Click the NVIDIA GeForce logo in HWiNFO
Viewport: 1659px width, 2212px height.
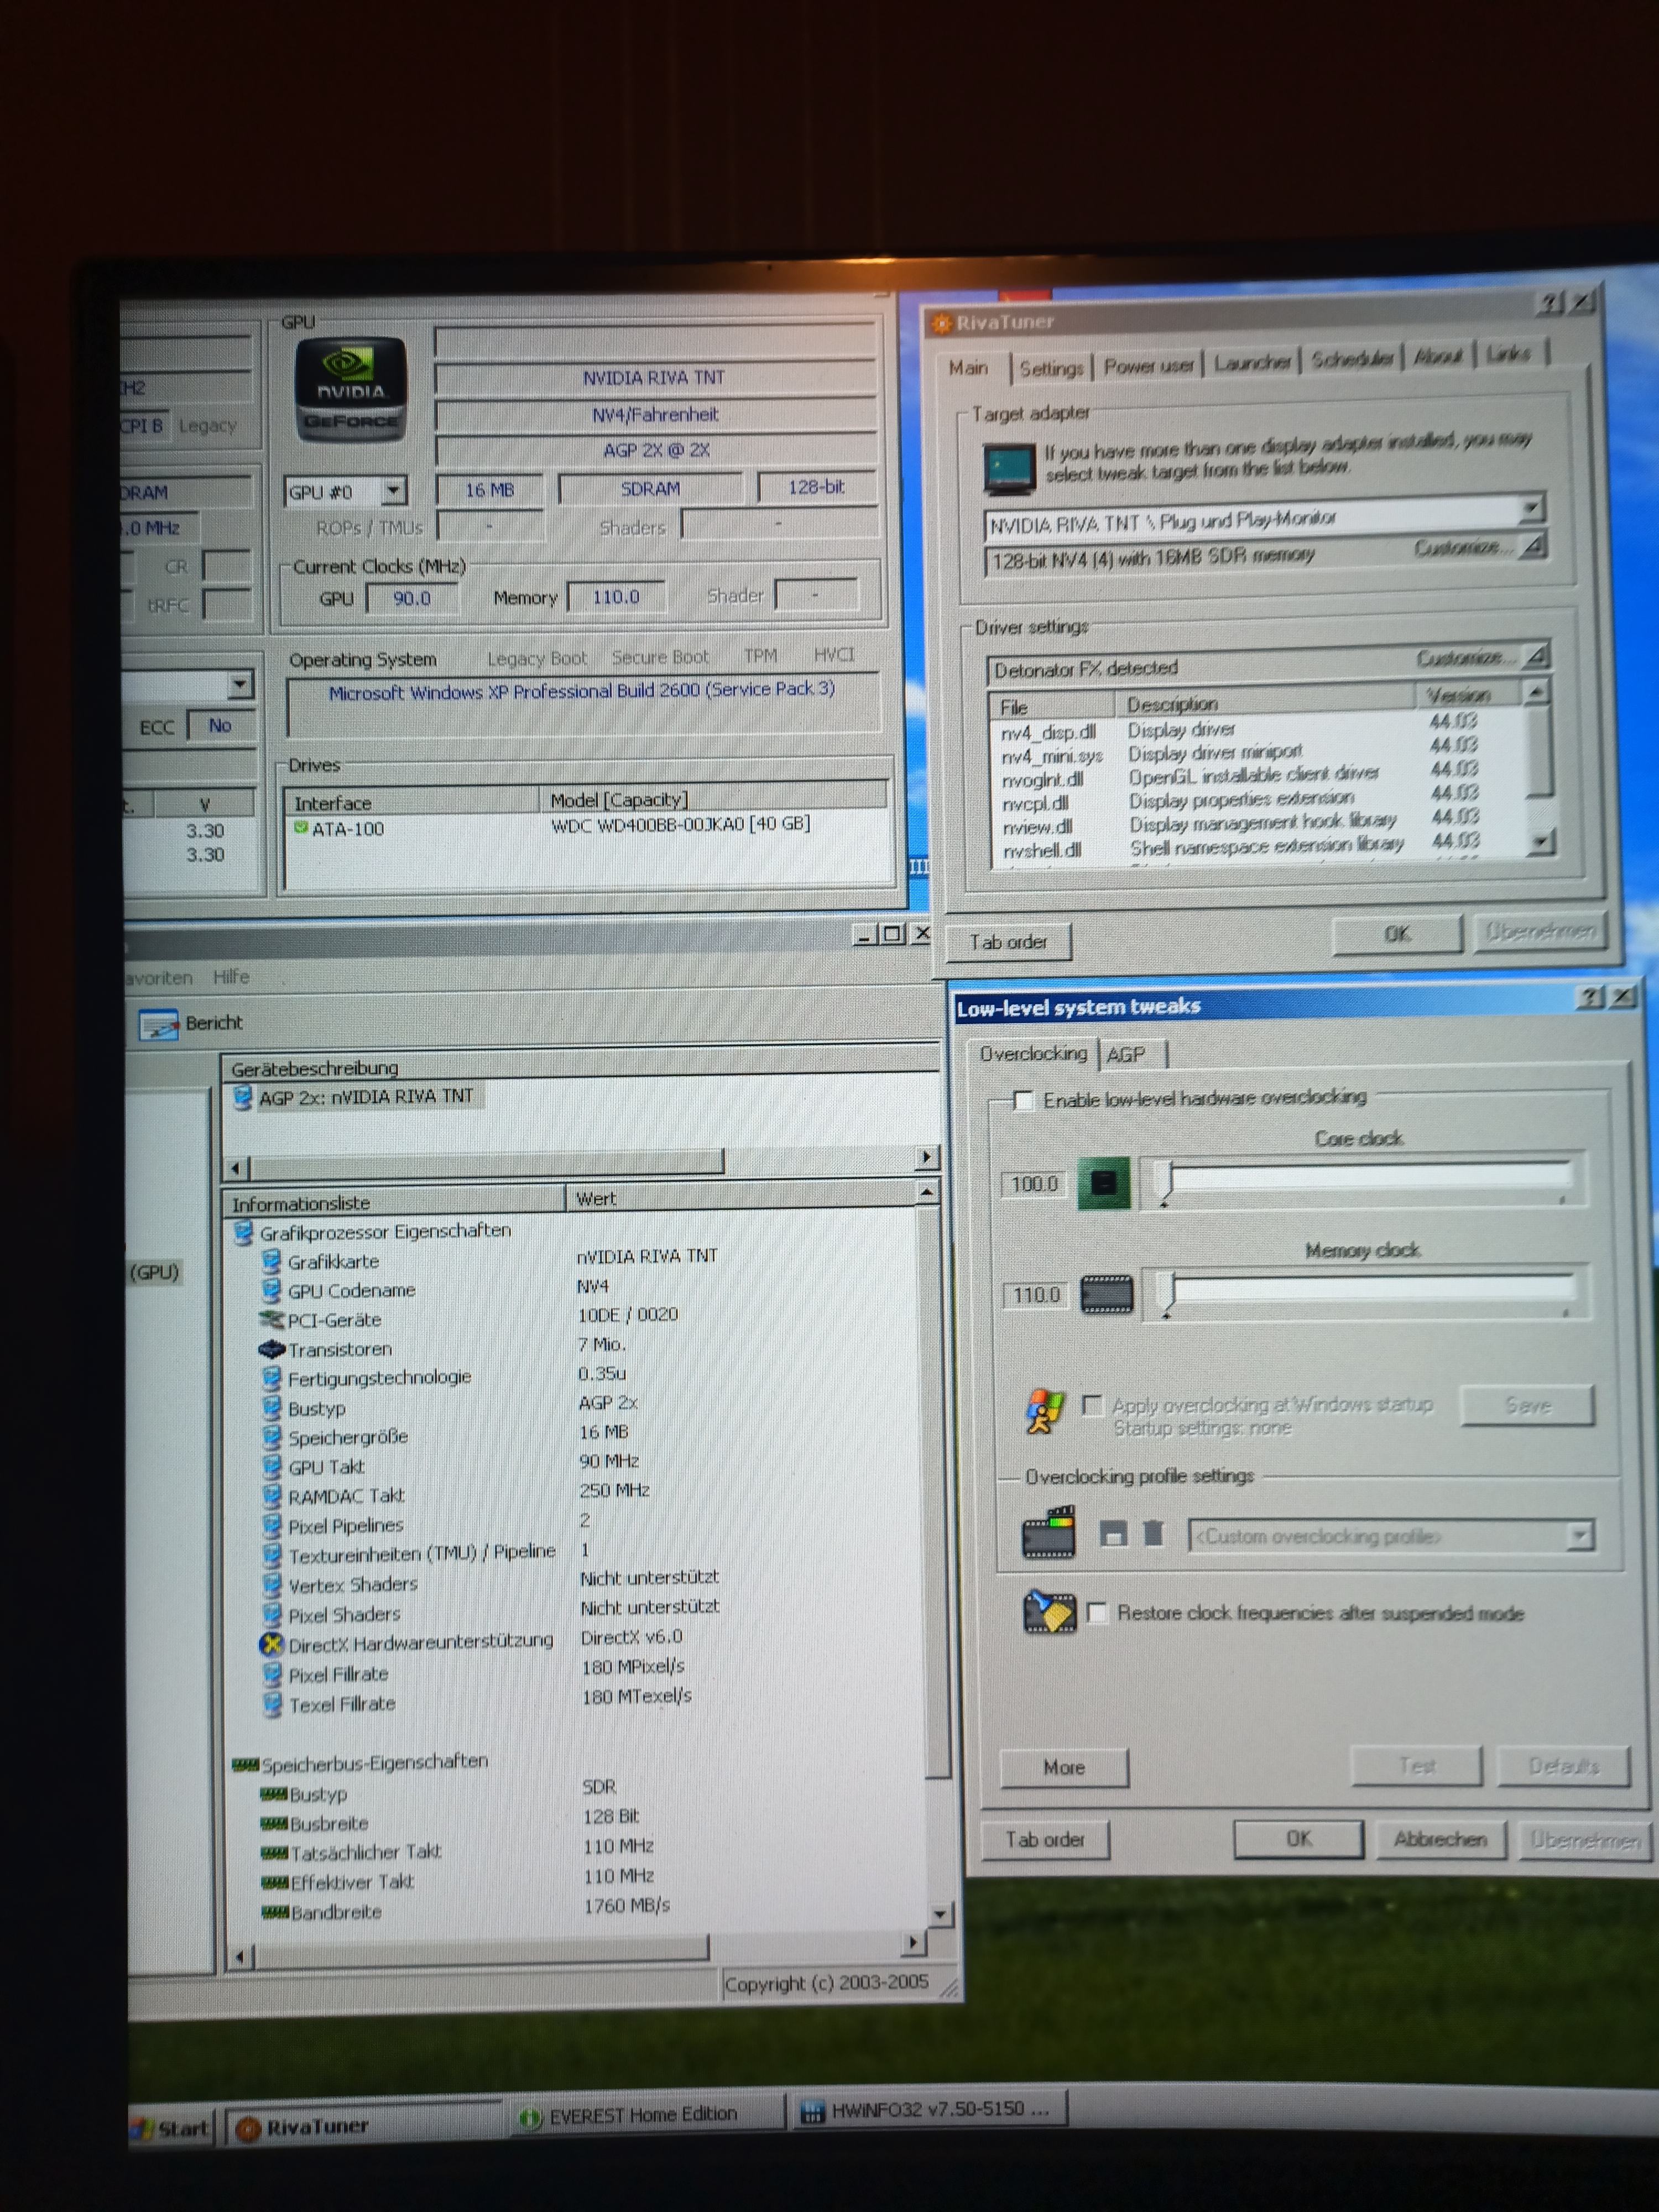tap(350, 389)
